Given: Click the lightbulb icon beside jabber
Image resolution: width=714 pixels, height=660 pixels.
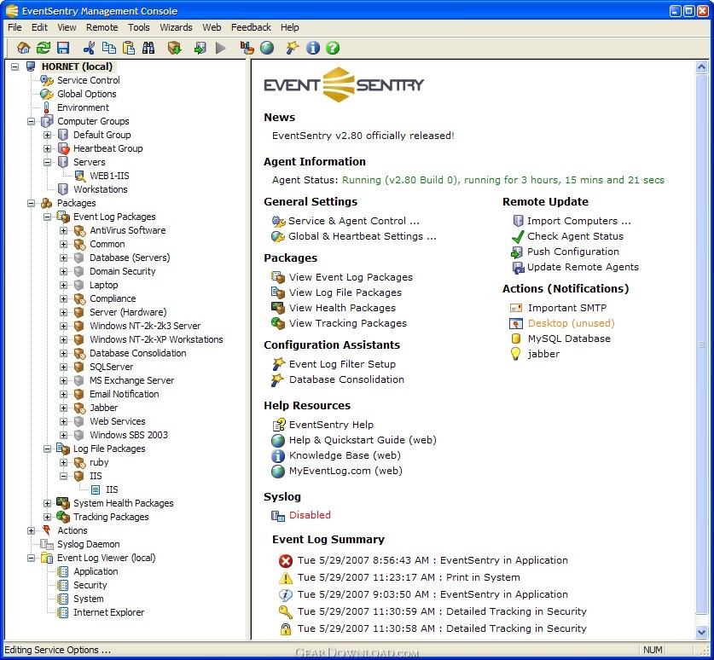Looking at the screenshot, I should coord(515,354).
